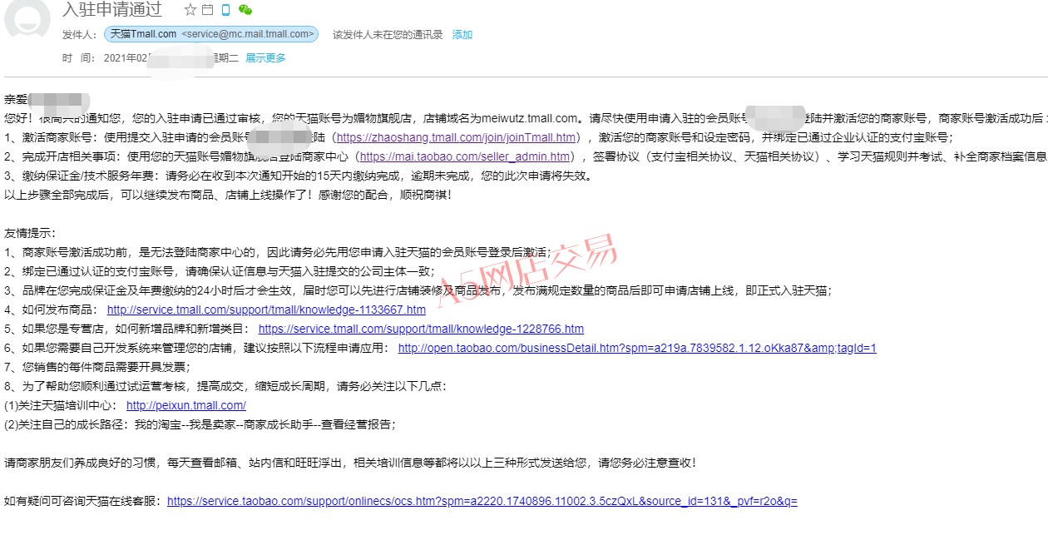Click the calendar icon beside the subject
The width and height of the screenshot is (1048, 545).
[x=208, y=10]
